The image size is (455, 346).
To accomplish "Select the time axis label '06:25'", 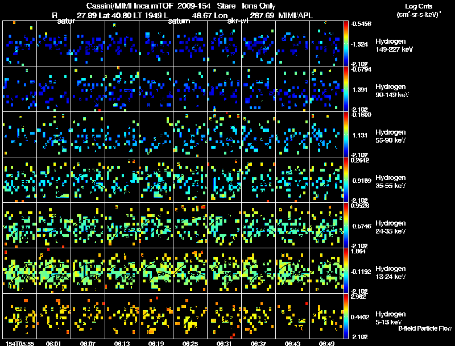I will tap(191, 343).
